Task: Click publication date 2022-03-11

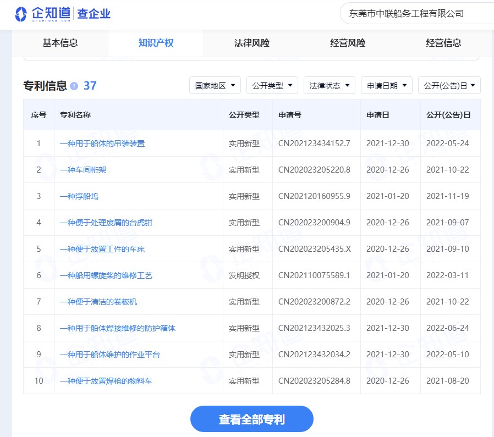Action: (x=448, y=275)
